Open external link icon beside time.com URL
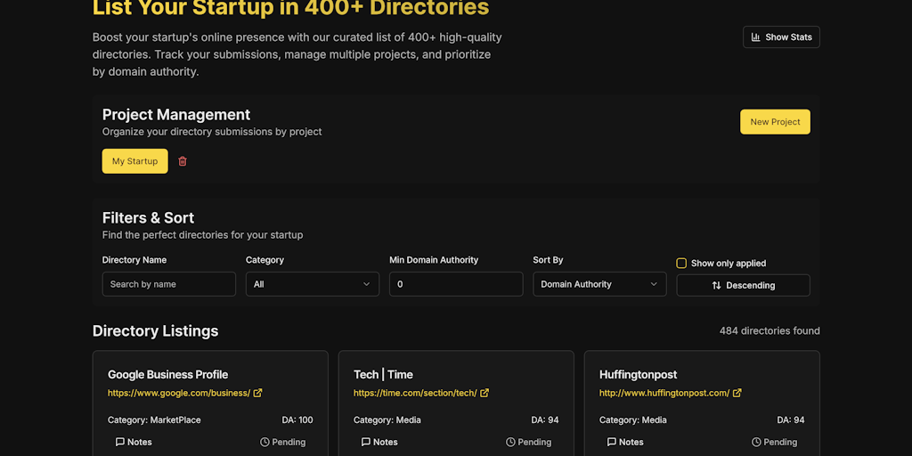 484,393
